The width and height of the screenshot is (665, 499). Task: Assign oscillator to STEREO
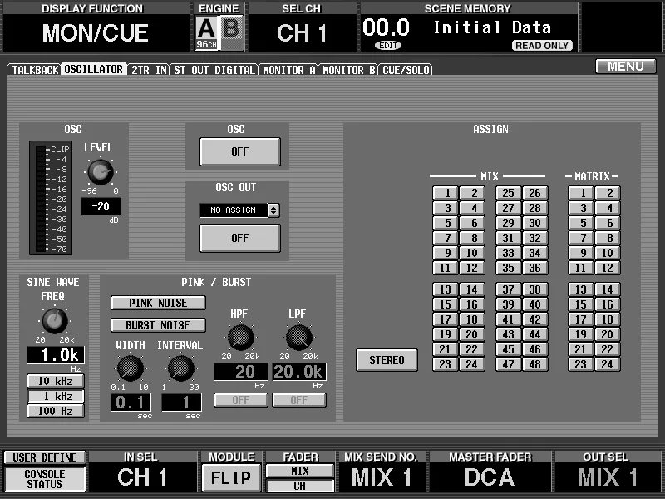(x=387, y=360)
